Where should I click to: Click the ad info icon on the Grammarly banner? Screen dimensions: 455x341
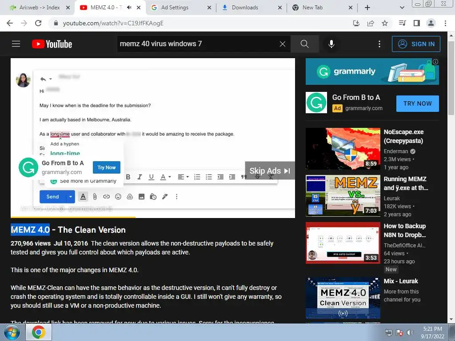(x=435, y=62)
